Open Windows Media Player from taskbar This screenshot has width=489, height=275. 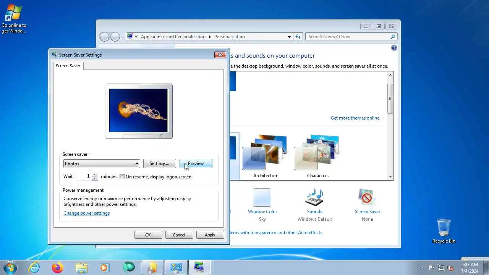click(105, 267)
